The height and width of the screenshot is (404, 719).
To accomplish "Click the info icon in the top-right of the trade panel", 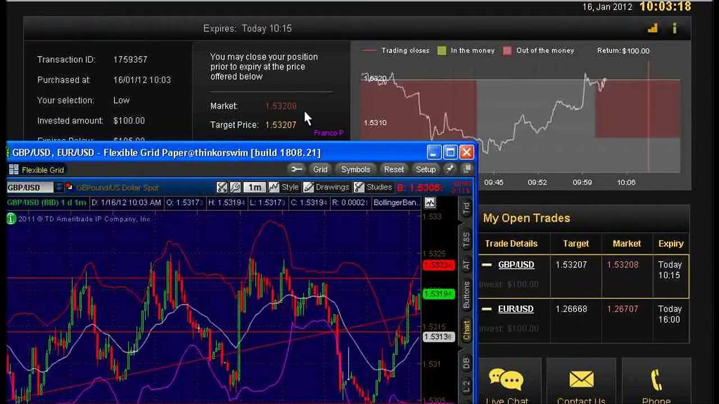I will click(675, 28).
